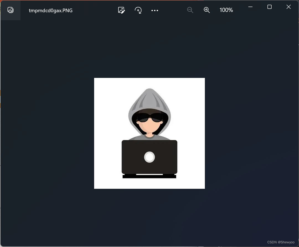Click the Photos app gallery icon

point(11,10)
